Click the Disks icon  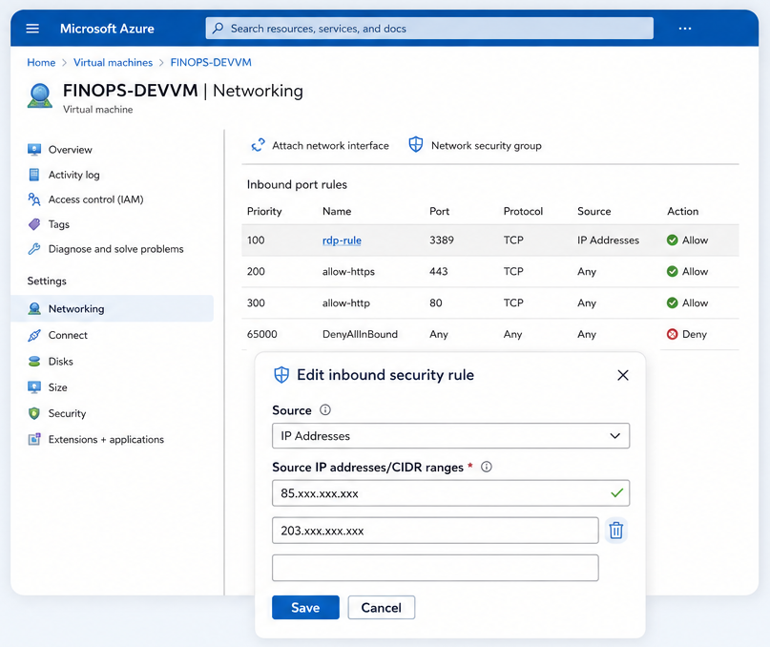34,361
